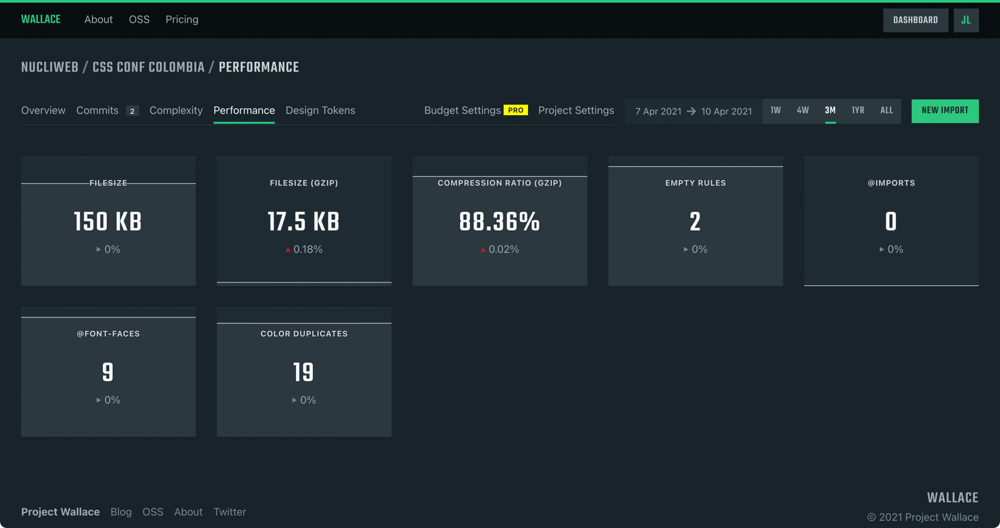Click the Wallace footer logo
Screen dimensions: 1000x528
[x=952, y=498]
